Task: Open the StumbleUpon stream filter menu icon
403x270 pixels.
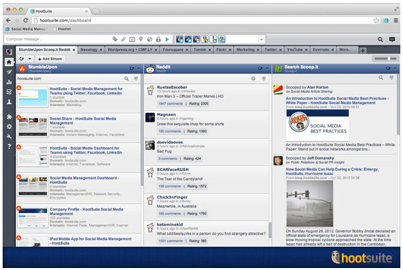Action: coord(136,79)
